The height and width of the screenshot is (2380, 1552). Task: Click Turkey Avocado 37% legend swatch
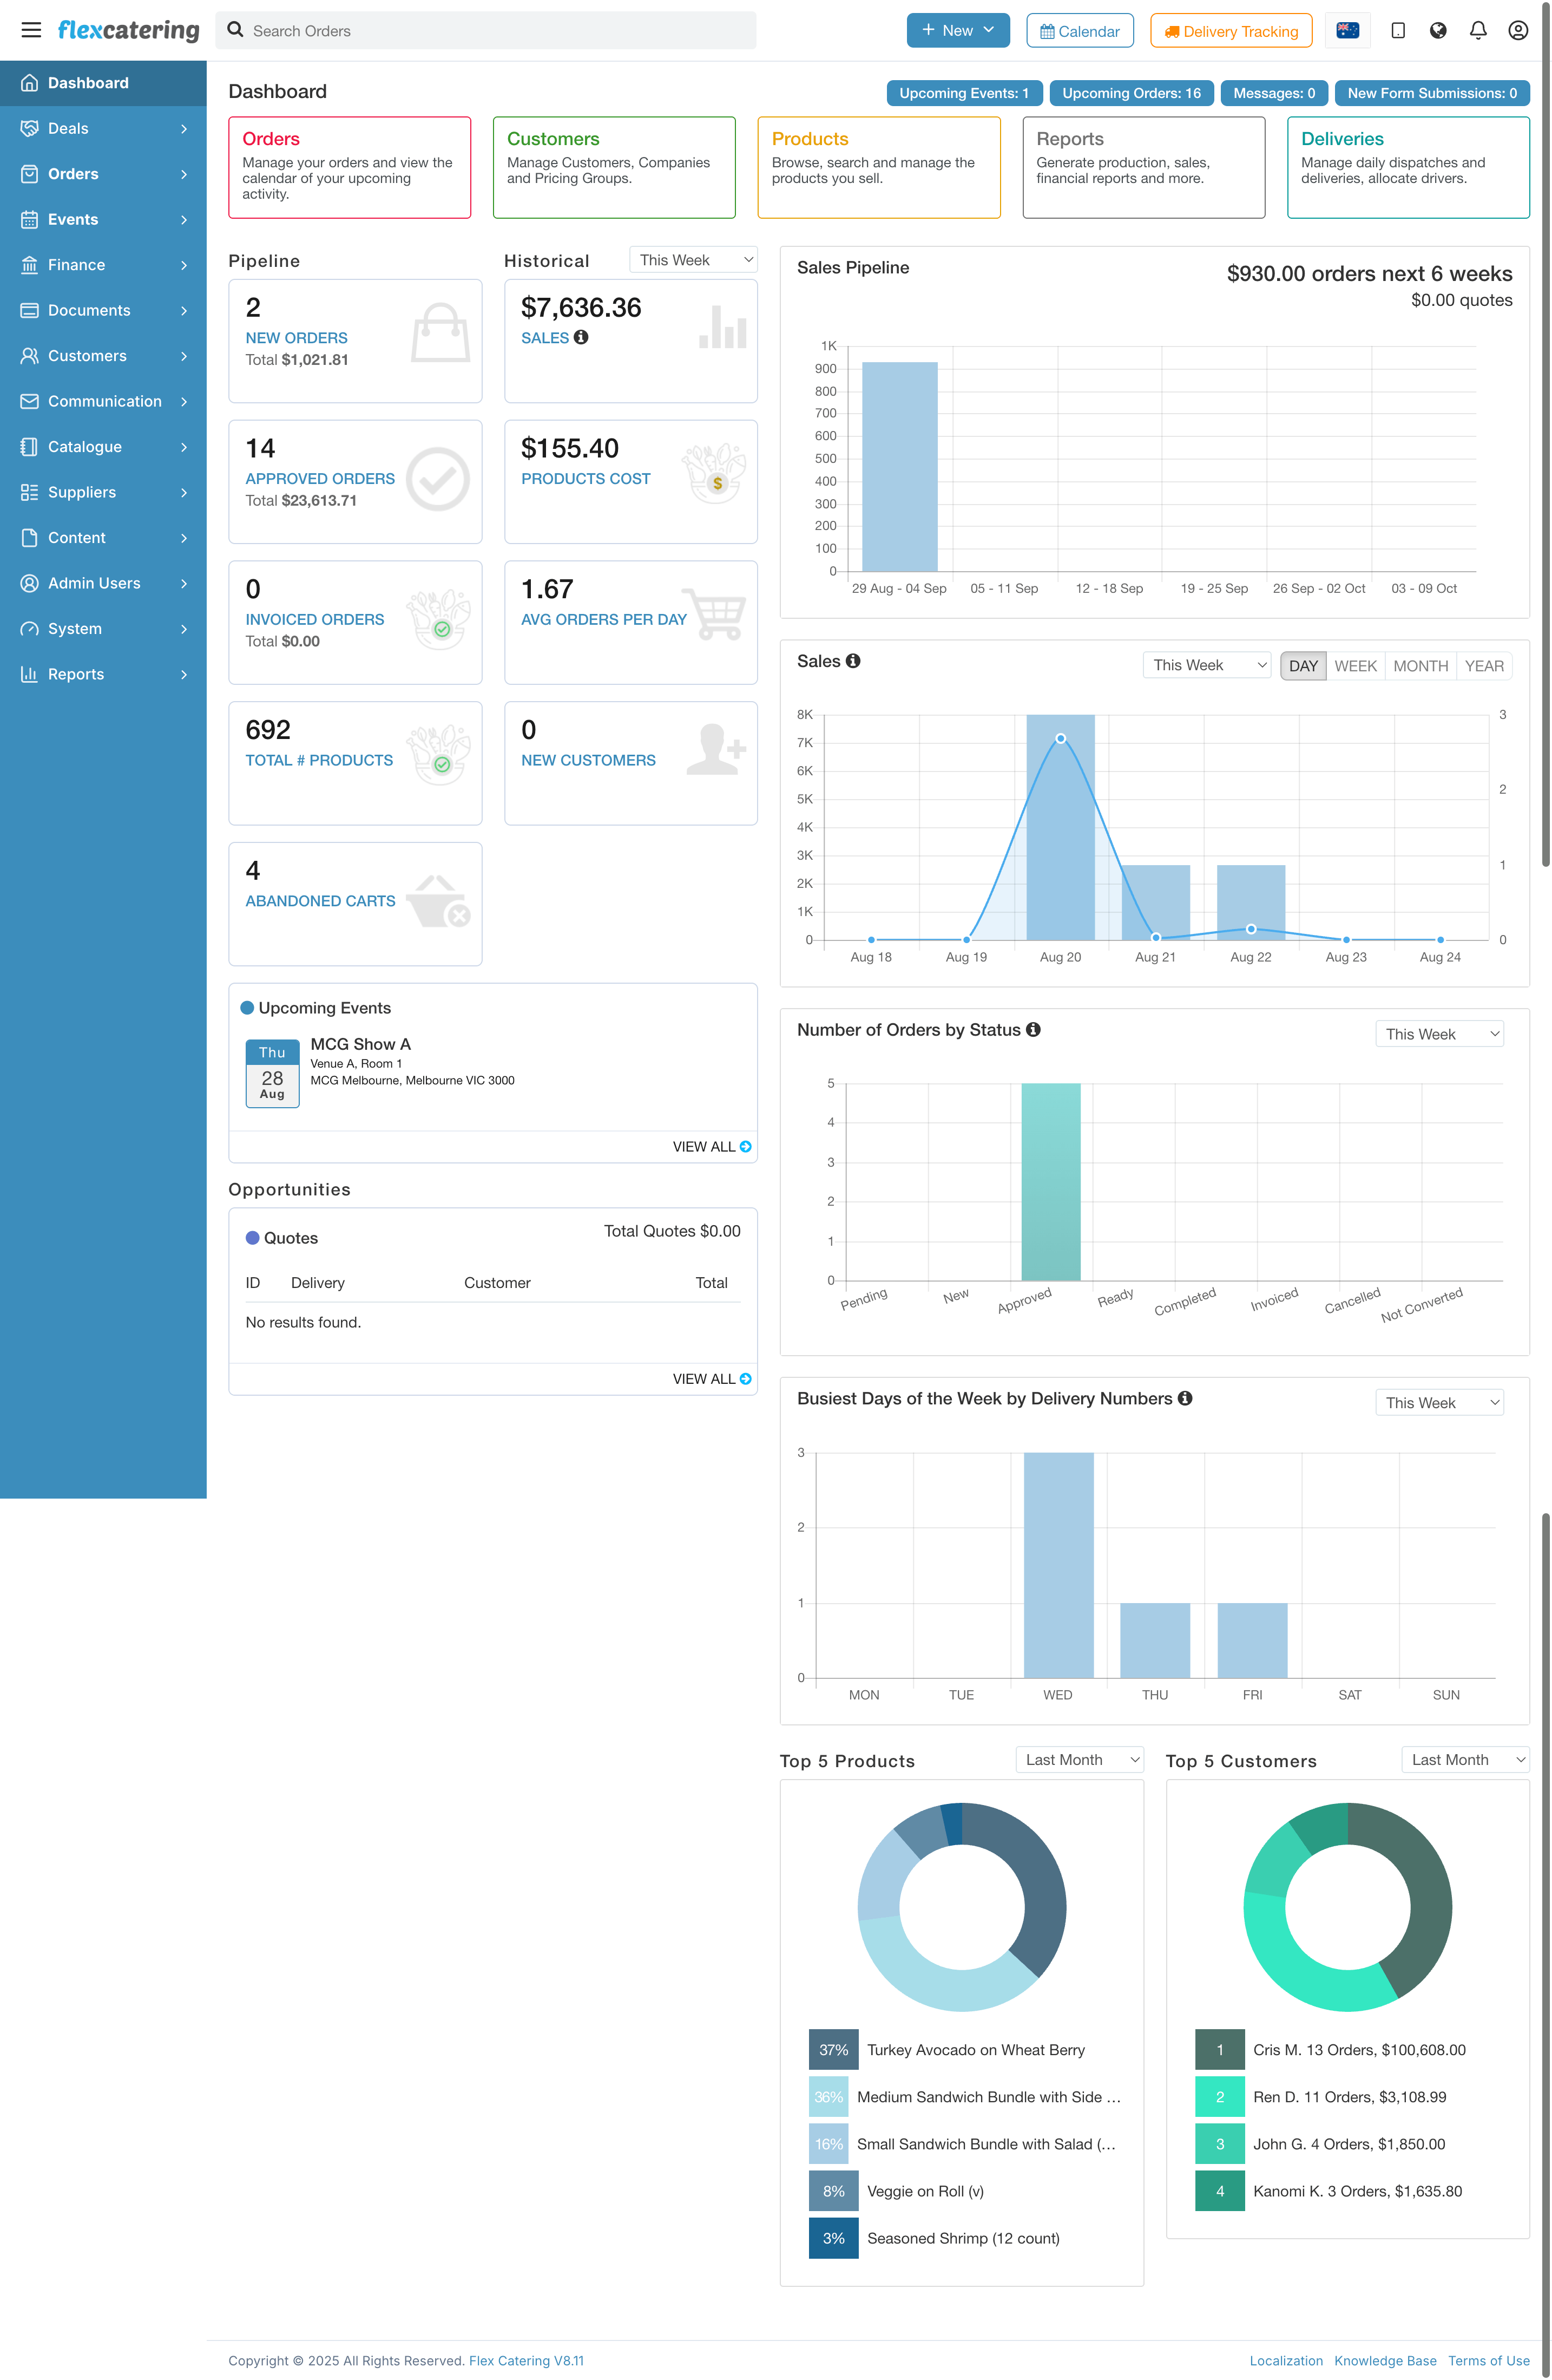click(x=832, y=2050)
